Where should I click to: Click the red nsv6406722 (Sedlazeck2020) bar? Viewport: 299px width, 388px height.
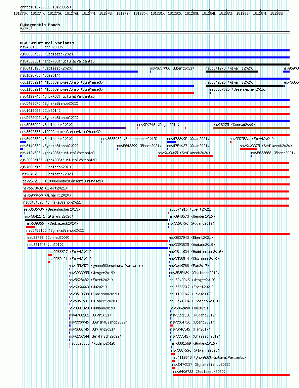[231, 375]
